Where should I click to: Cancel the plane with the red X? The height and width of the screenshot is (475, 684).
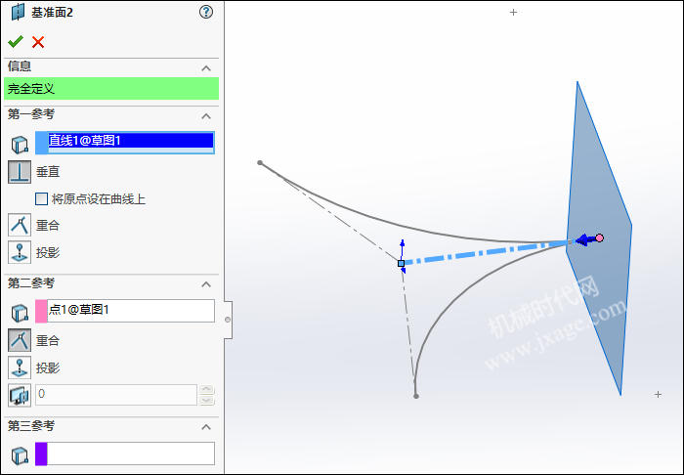[38, 42]
